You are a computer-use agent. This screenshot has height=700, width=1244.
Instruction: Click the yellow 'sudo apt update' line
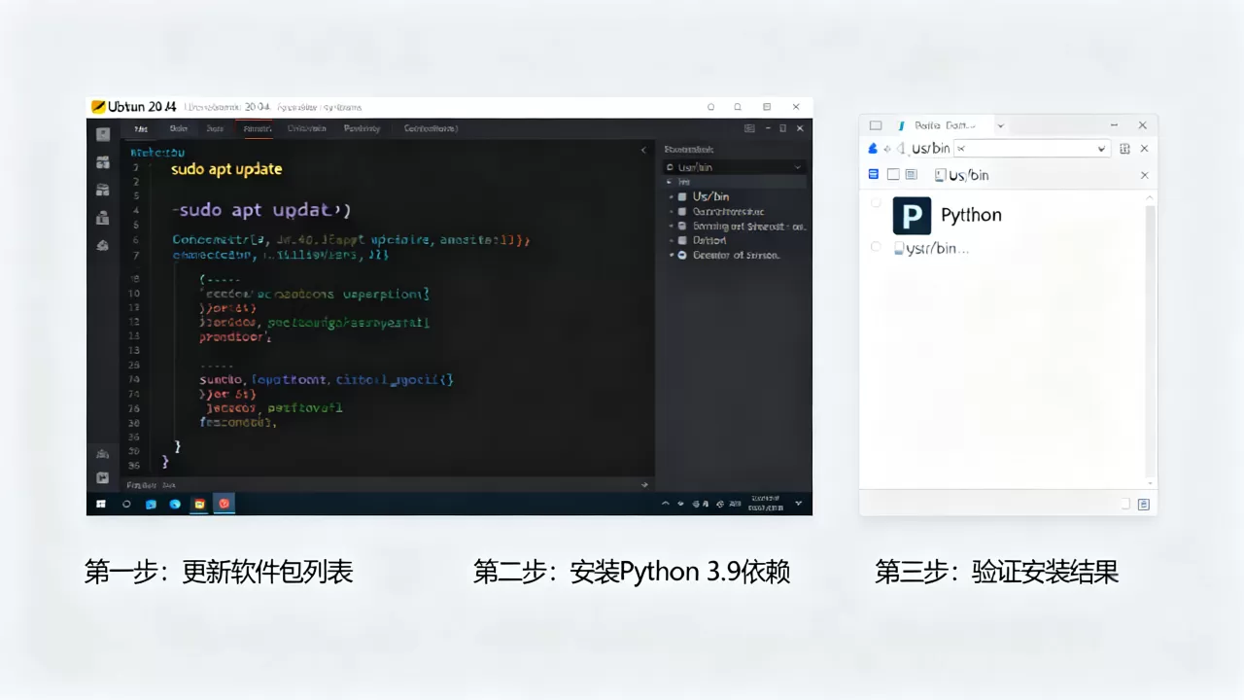pyautogui.click(x=226, y=169)
